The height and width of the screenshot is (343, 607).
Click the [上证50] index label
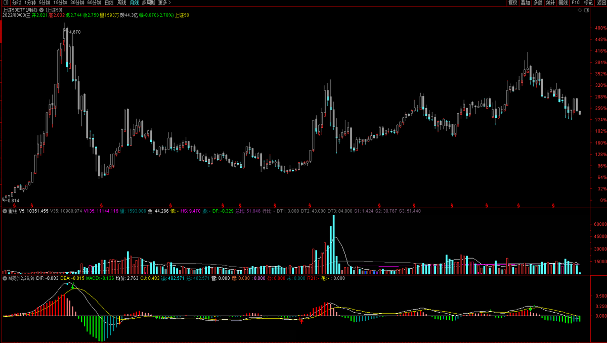54,10
